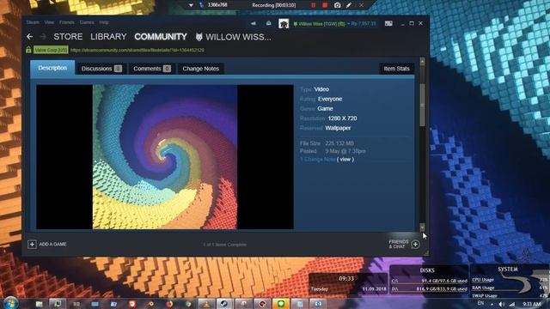Expand the recorder bar dropdown arrow
Image resolution: width=550 pixels, height=309 pixels.
[191, 5]
